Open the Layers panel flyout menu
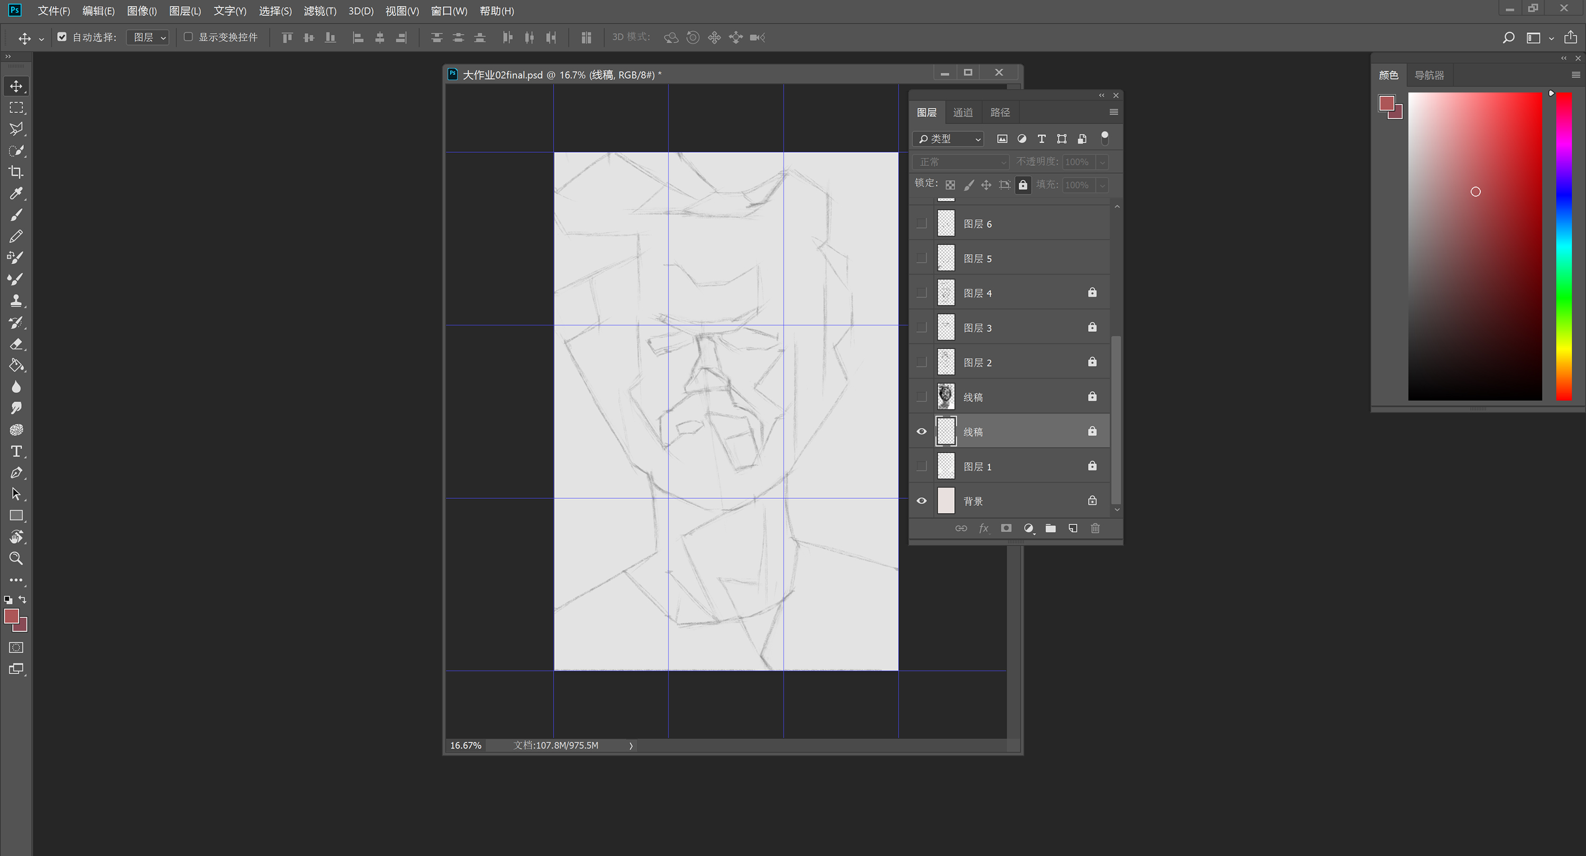 pyautogui.click(x=1113, y=112)
